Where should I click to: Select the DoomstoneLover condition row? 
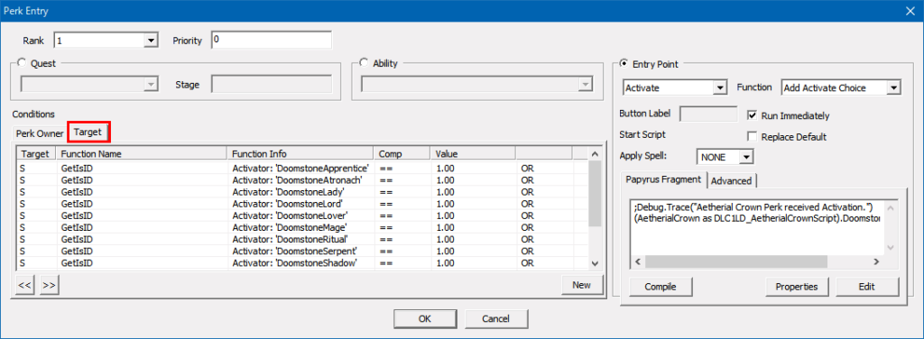pyautogui.click(x=301, y=215)
